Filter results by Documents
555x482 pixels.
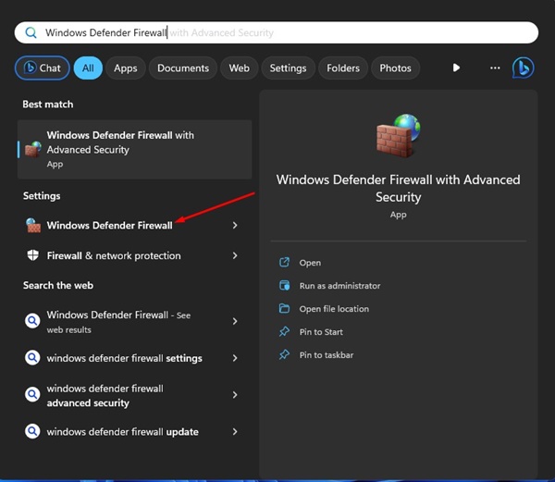pos(183,68)
